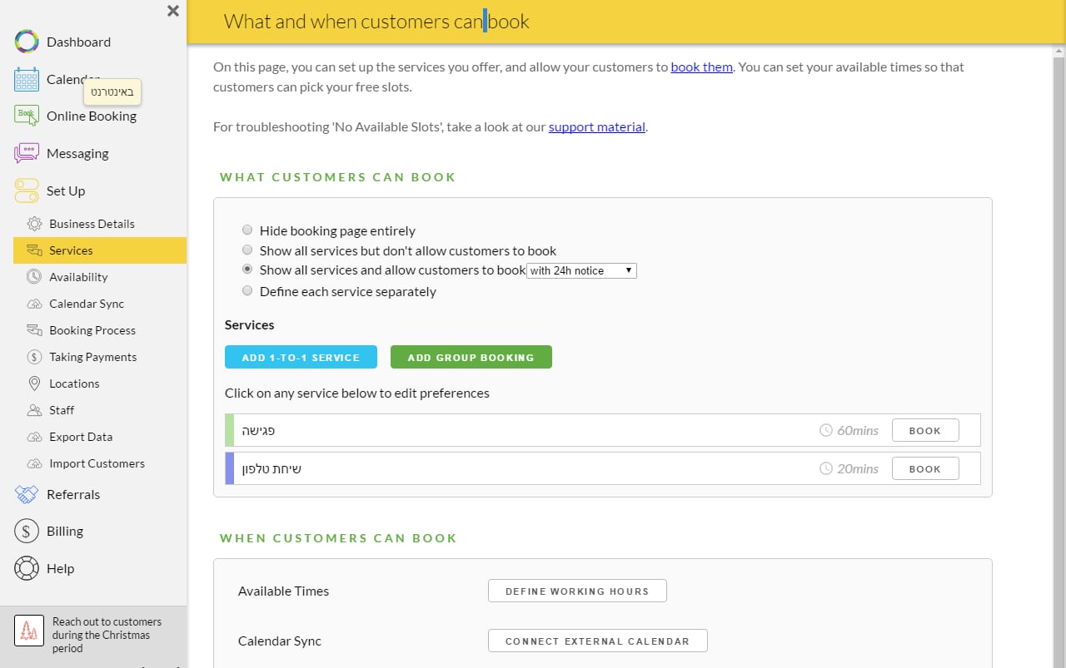
Task: Click the Messaging speech bubble icon
Action: click(x=27, y=153)
